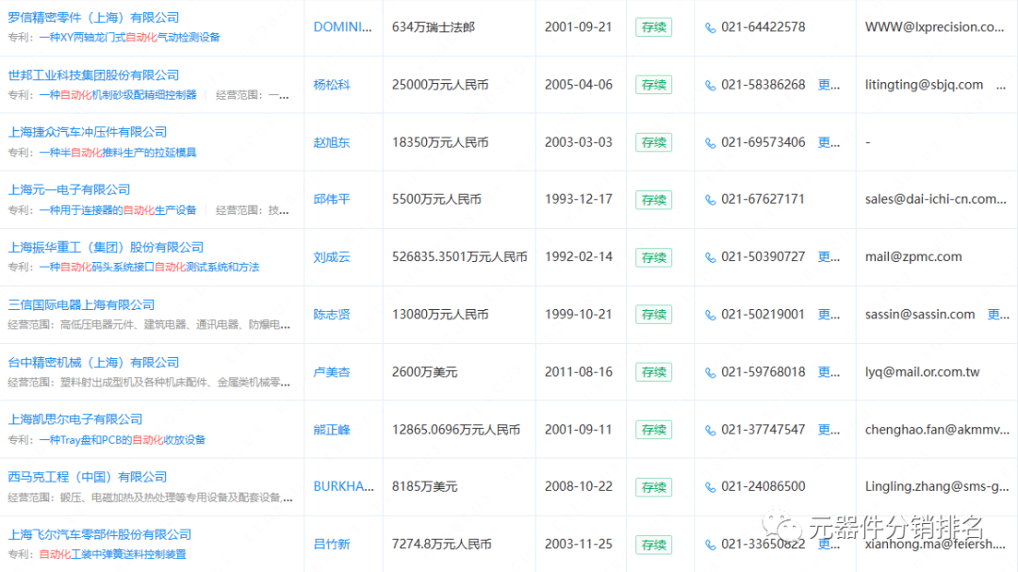The width and height of the screenshot is (1018, 572).
Task: Open patent 一种Tray盘和PCB的自动化收放设备
Action: click(x=122, y=440)
